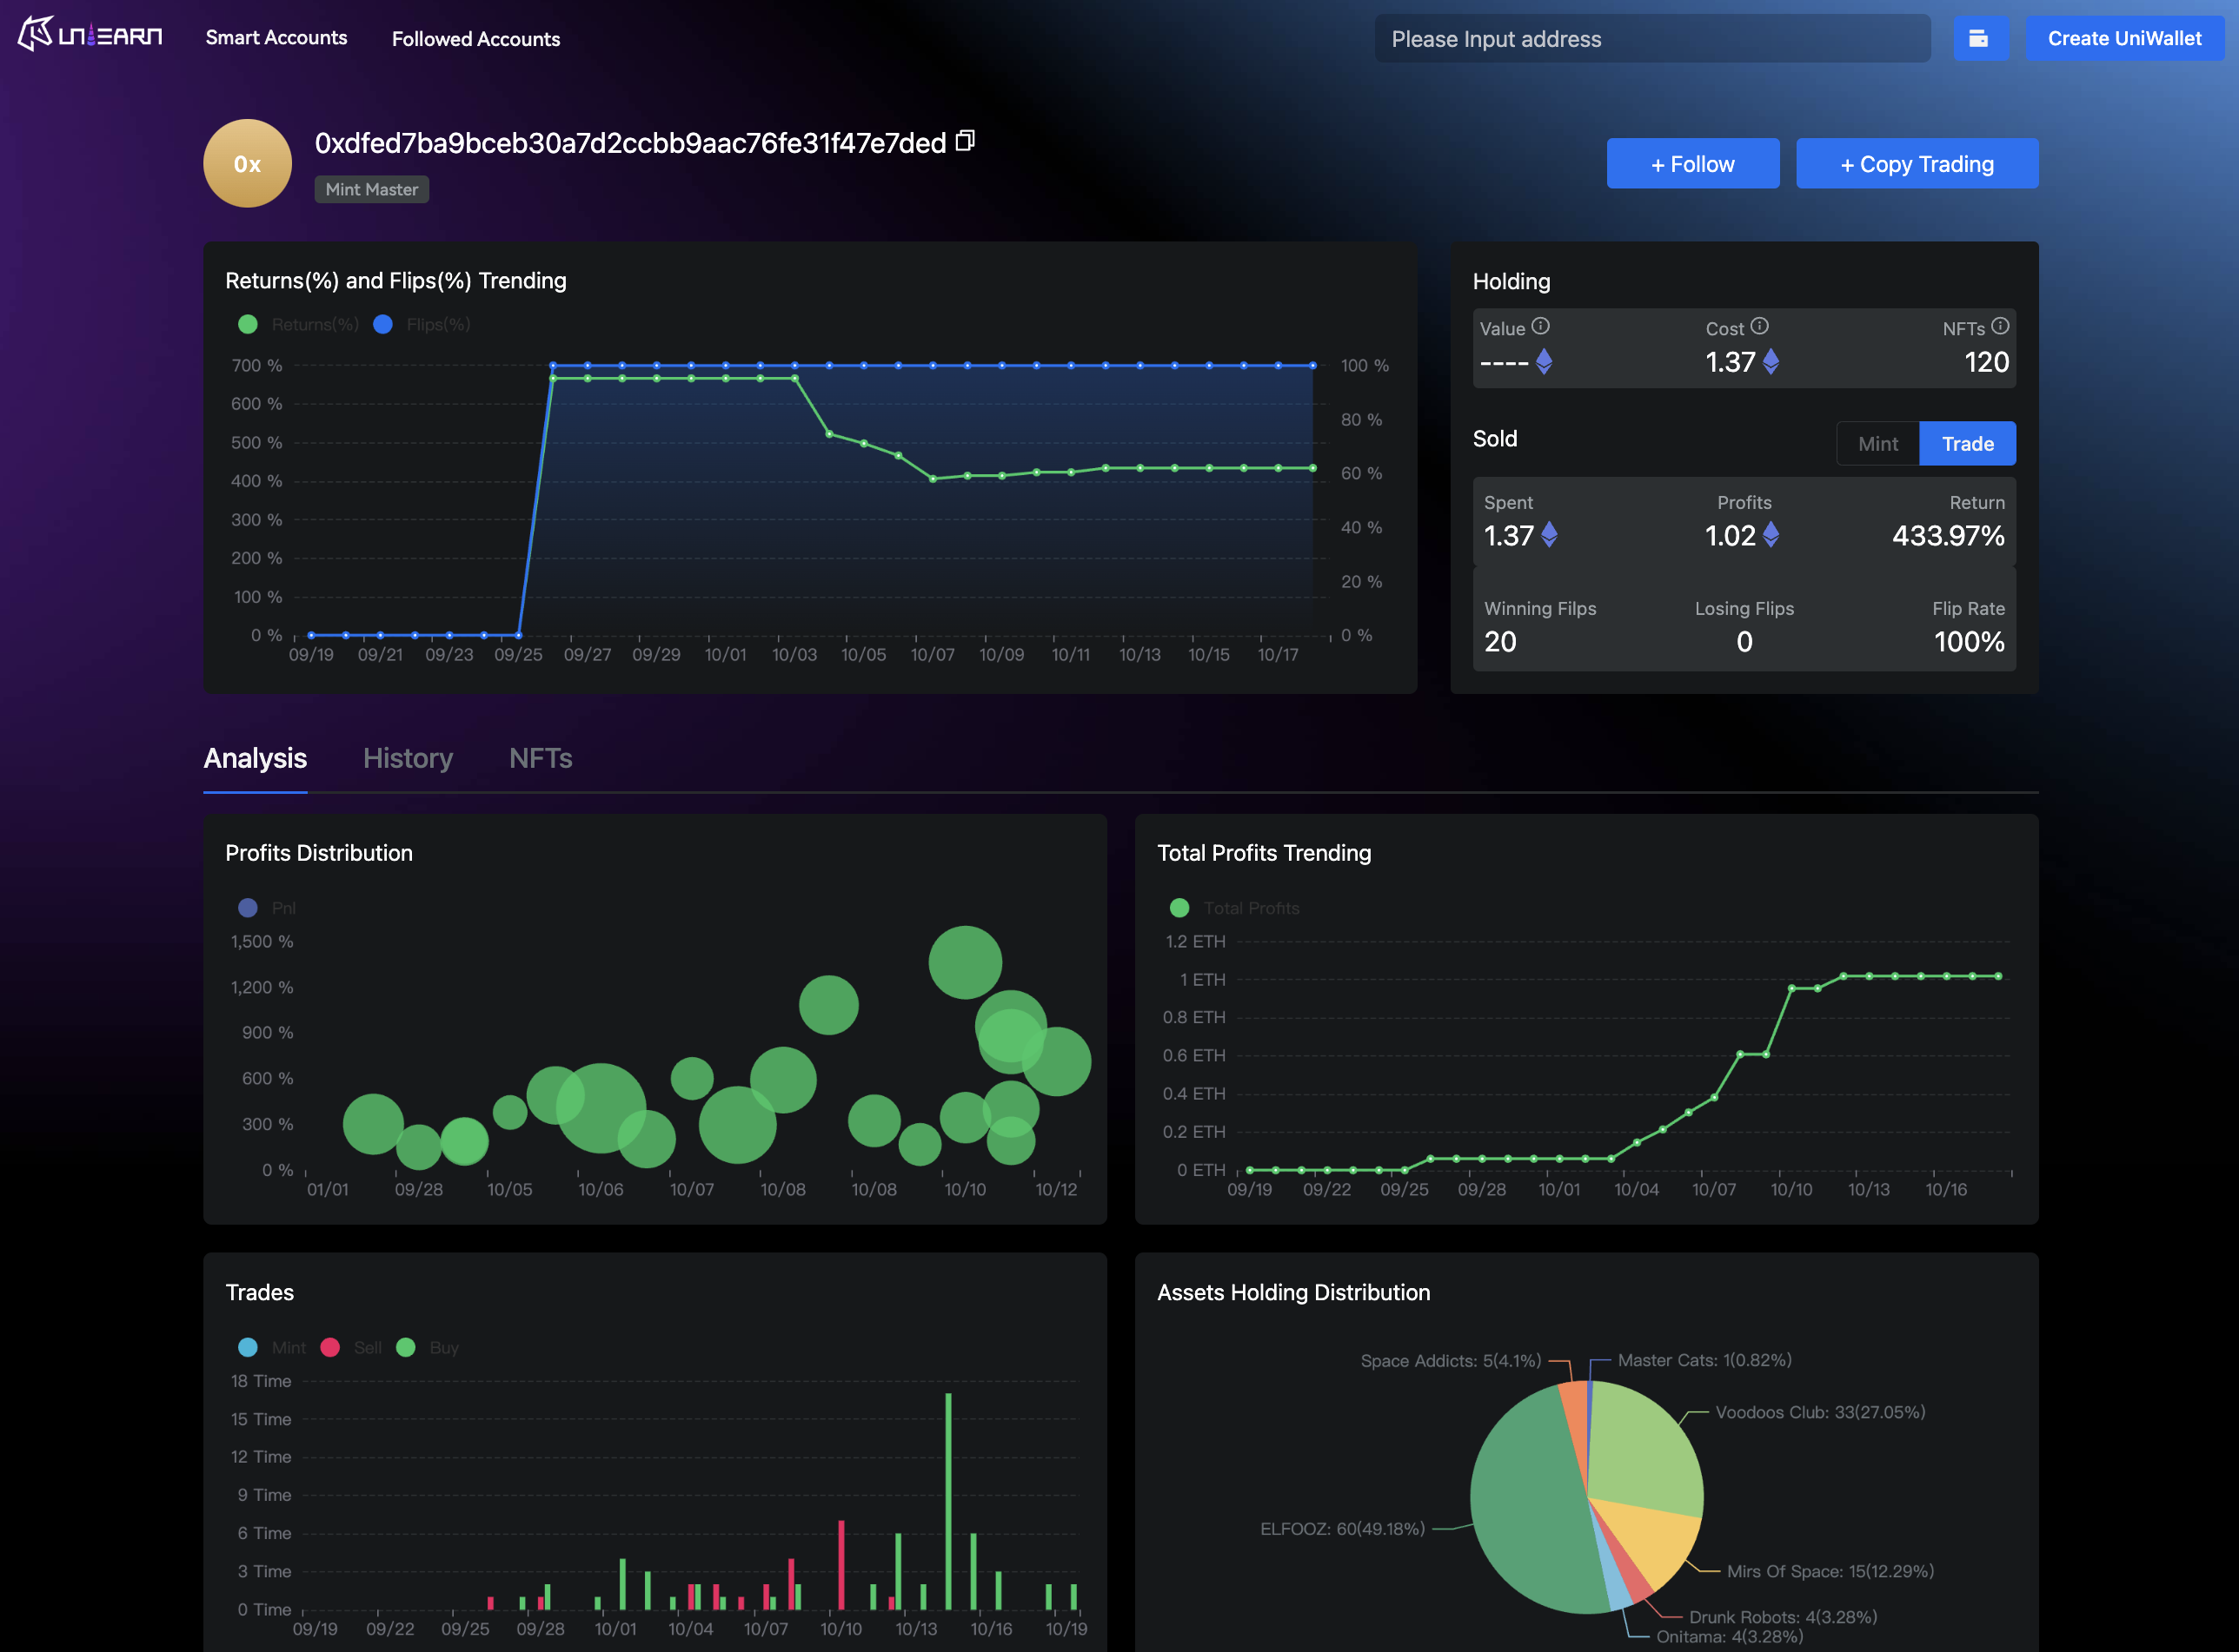Copy the wallet address using copy icon
This screenshot has height=1652, width=2239.
(965, 141)
